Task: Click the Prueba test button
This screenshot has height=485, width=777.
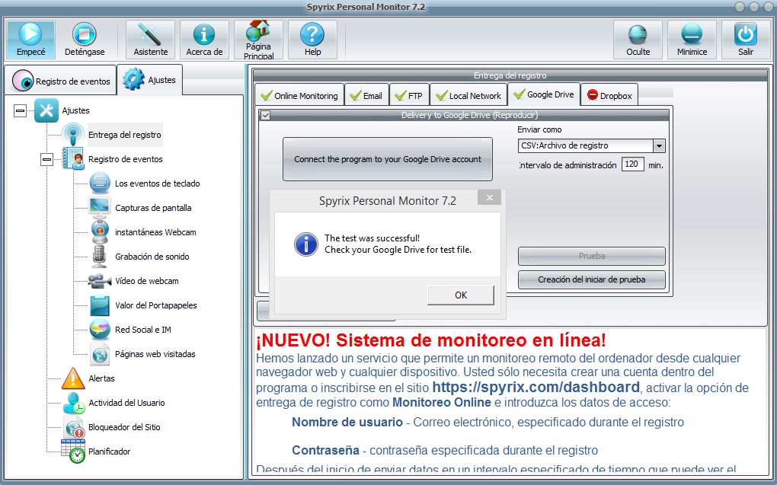Action: pos(592,256)
